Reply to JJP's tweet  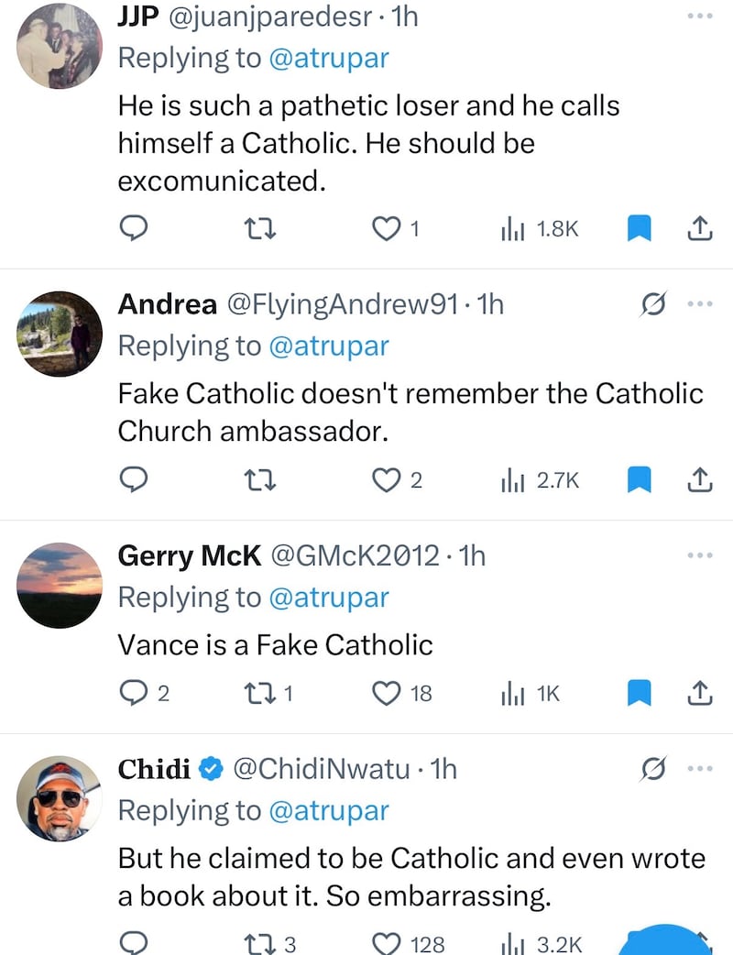pos(135,228)
